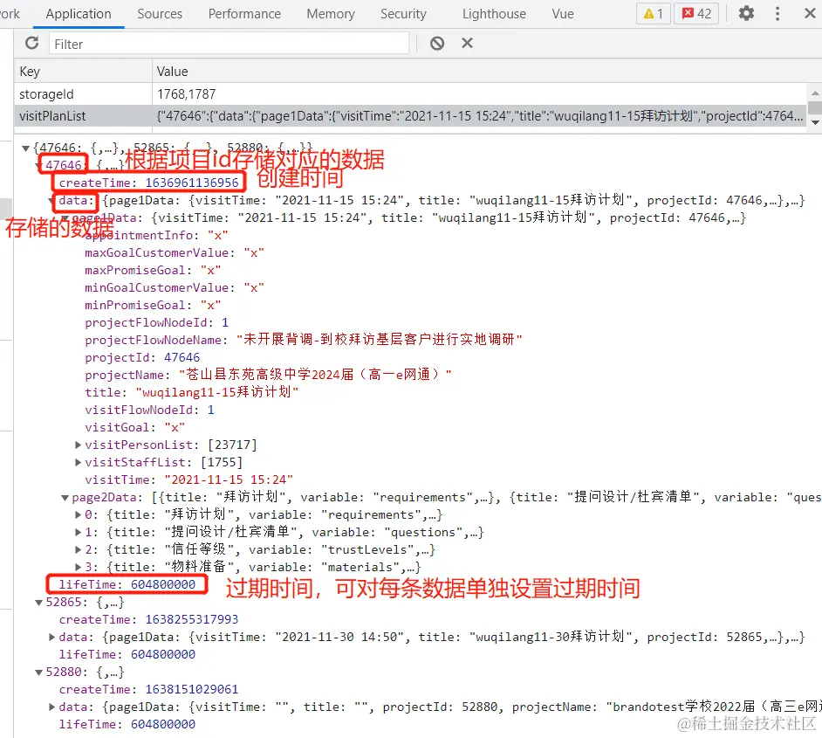The height and width of the screenshot is (738, 822).
Task: Expand page2Data item 1 questions
Action: [x=78, y=532]
